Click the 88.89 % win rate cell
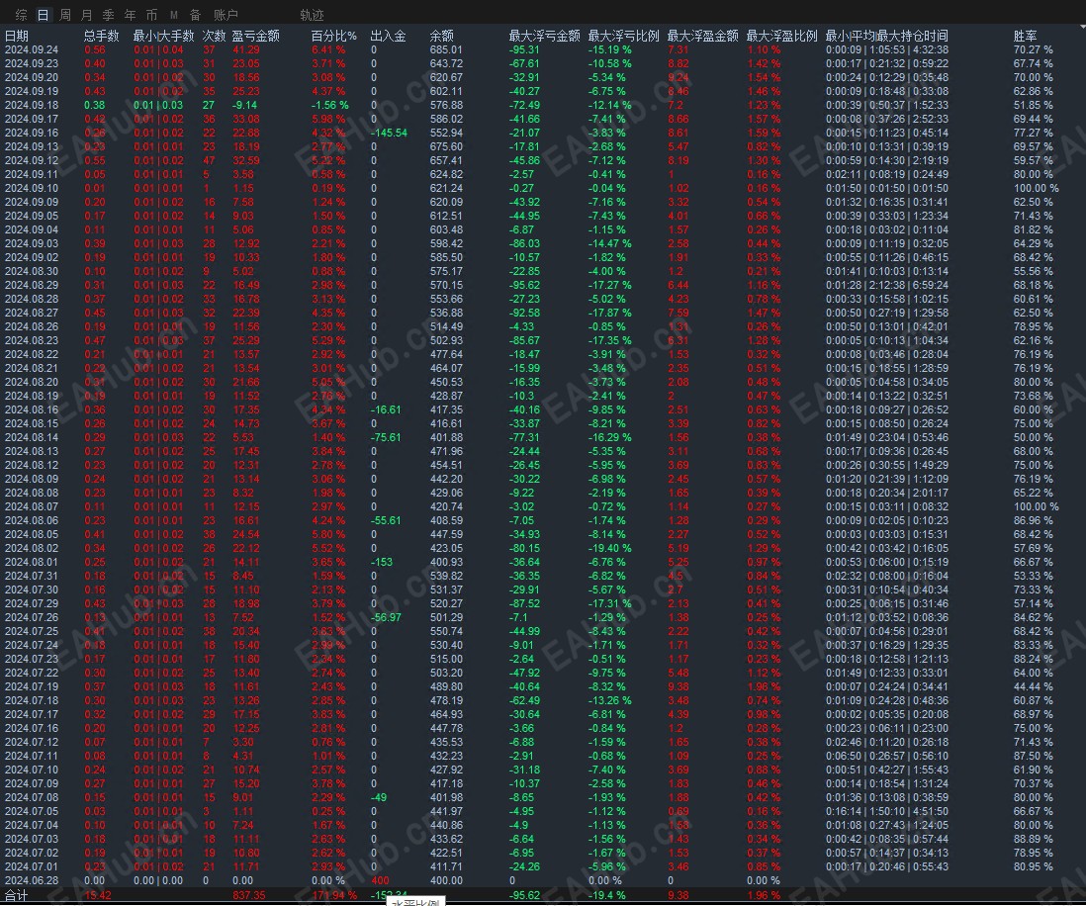Viewport: 1086px width, 906px height. click(1033, 840)
